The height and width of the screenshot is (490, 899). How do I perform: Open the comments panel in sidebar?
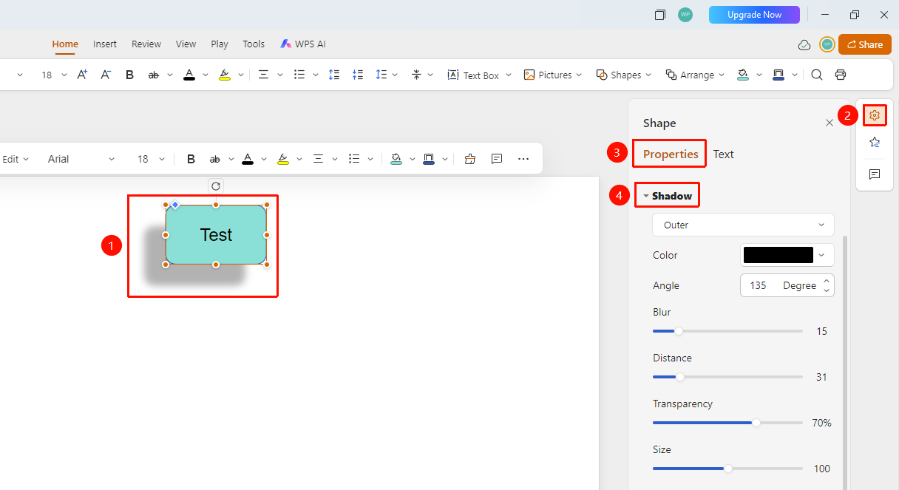pos(875,174)
